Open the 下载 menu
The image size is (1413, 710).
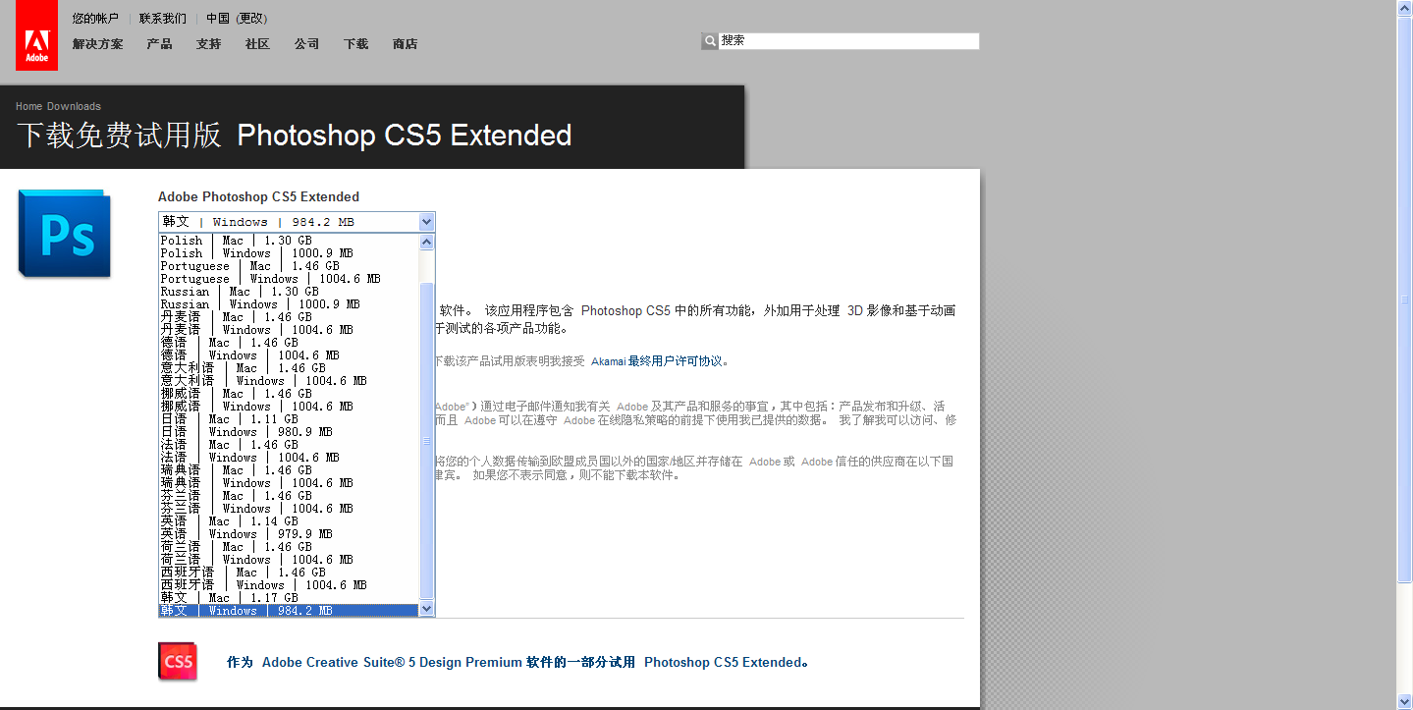(x=355, y=44)
